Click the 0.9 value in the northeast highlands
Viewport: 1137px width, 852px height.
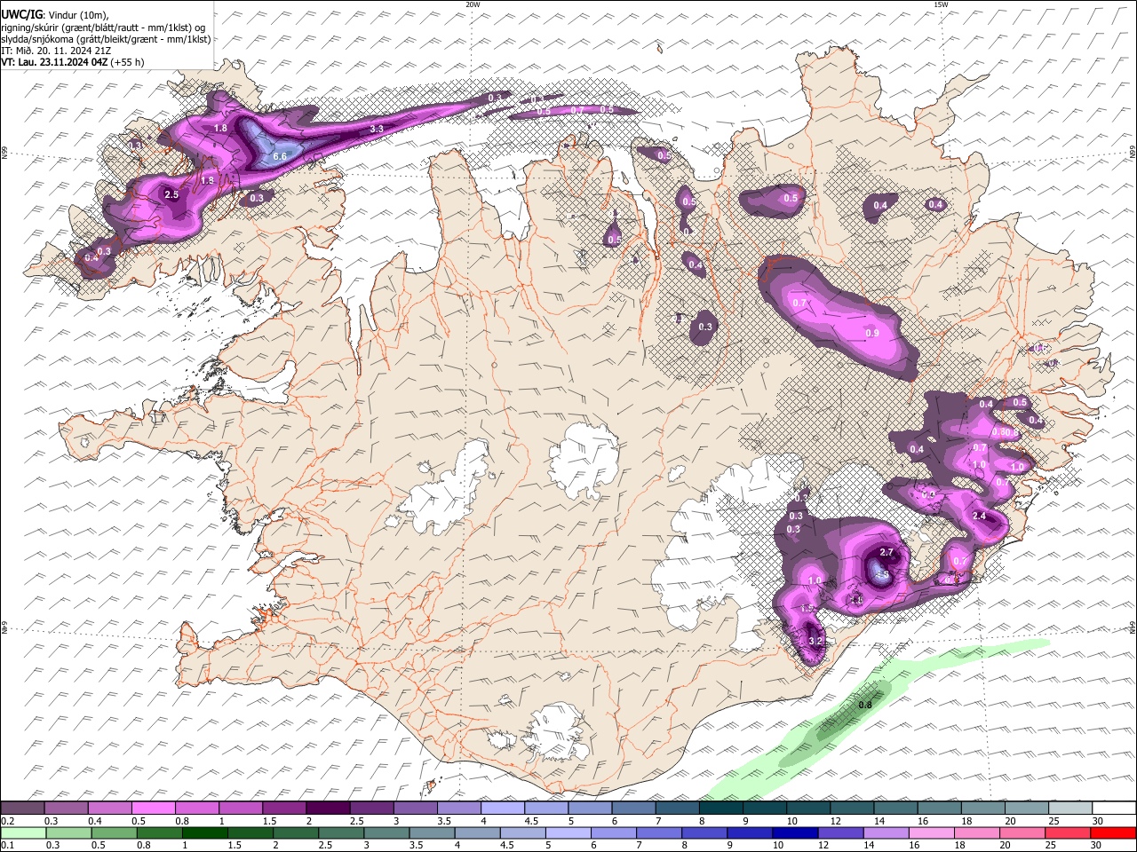pos(871,333)
